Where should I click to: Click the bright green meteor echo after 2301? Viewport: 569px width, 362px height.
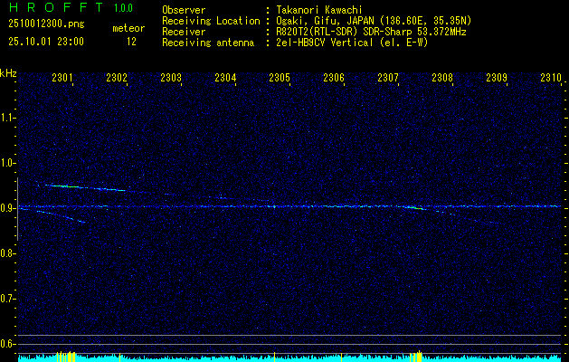tap(81, 187)
